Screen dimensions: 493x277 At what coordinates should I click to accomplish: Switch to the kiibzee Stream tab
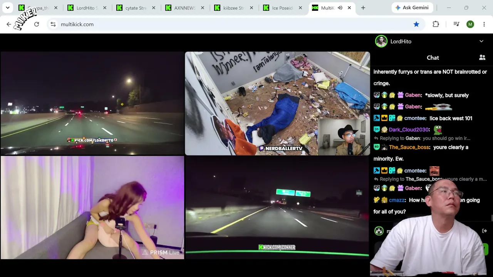coord(234,8)
